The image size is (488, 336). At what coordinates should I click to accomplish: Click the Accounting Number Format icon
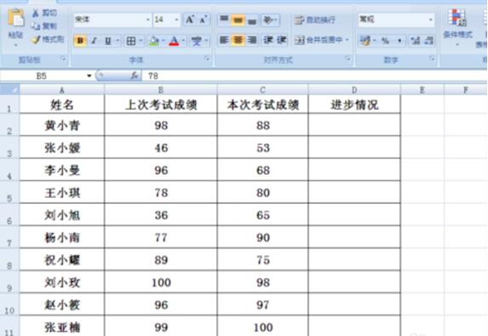click(365, 41)
